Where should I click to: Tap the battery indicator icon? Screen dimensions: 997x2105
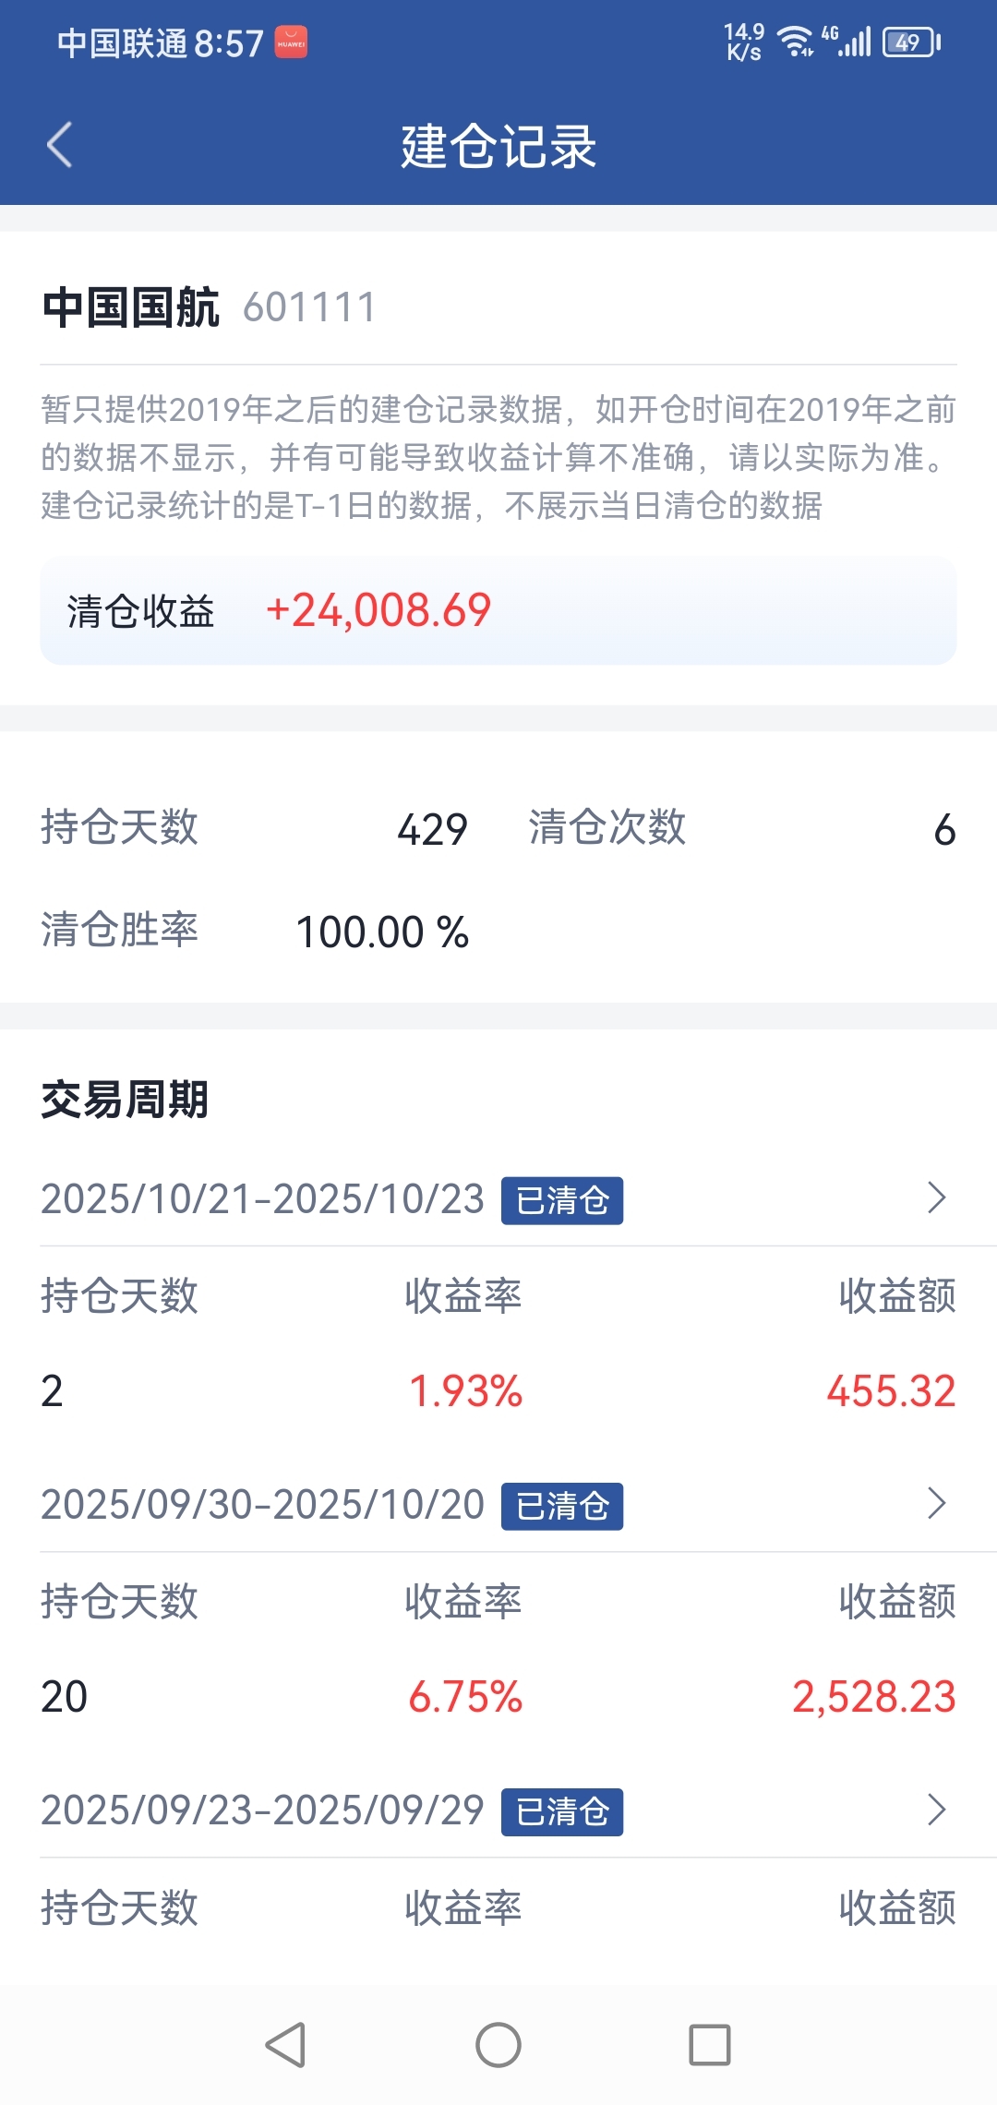tap(912, 42)
